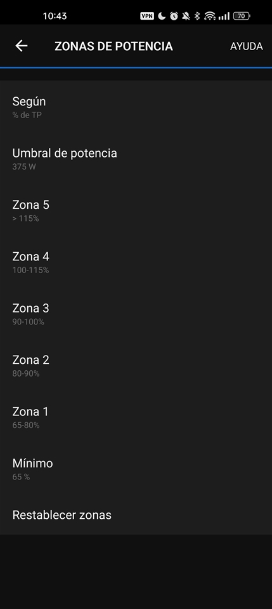Tap the Bluetooth status icon
Image resolution: width=272 pixels, height=609 pixels.
(197, 16)
